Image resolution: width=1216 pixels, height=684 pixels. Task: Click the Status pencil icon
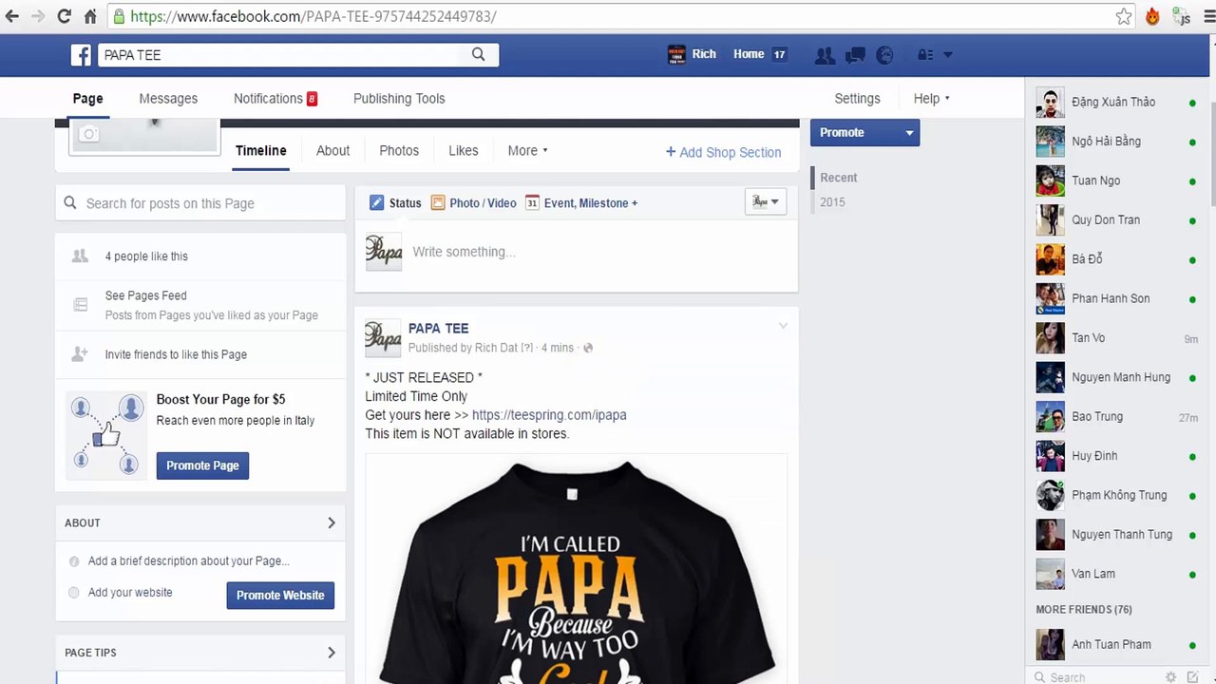pyautogui.click(x=376, y=202)
